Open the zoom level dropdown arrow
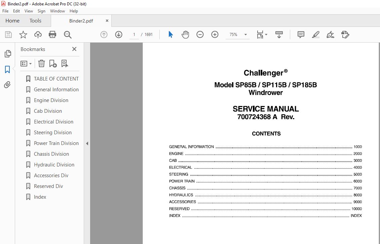Image resolution: width=380 pixels, height=244 pixels. click(x=245, y=35)
